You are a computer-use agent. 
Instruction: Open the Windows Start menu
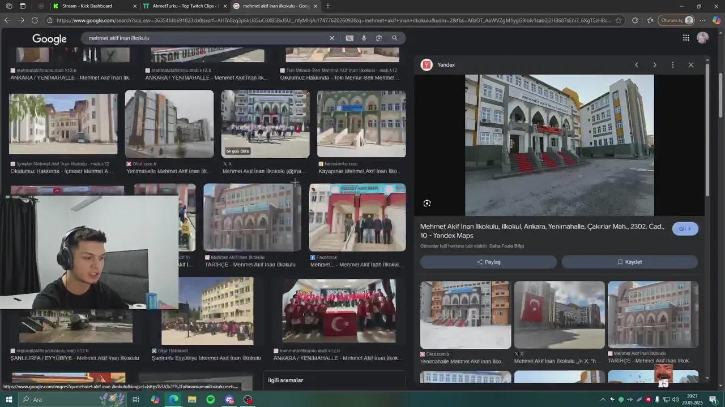click(x=9, y=400)
